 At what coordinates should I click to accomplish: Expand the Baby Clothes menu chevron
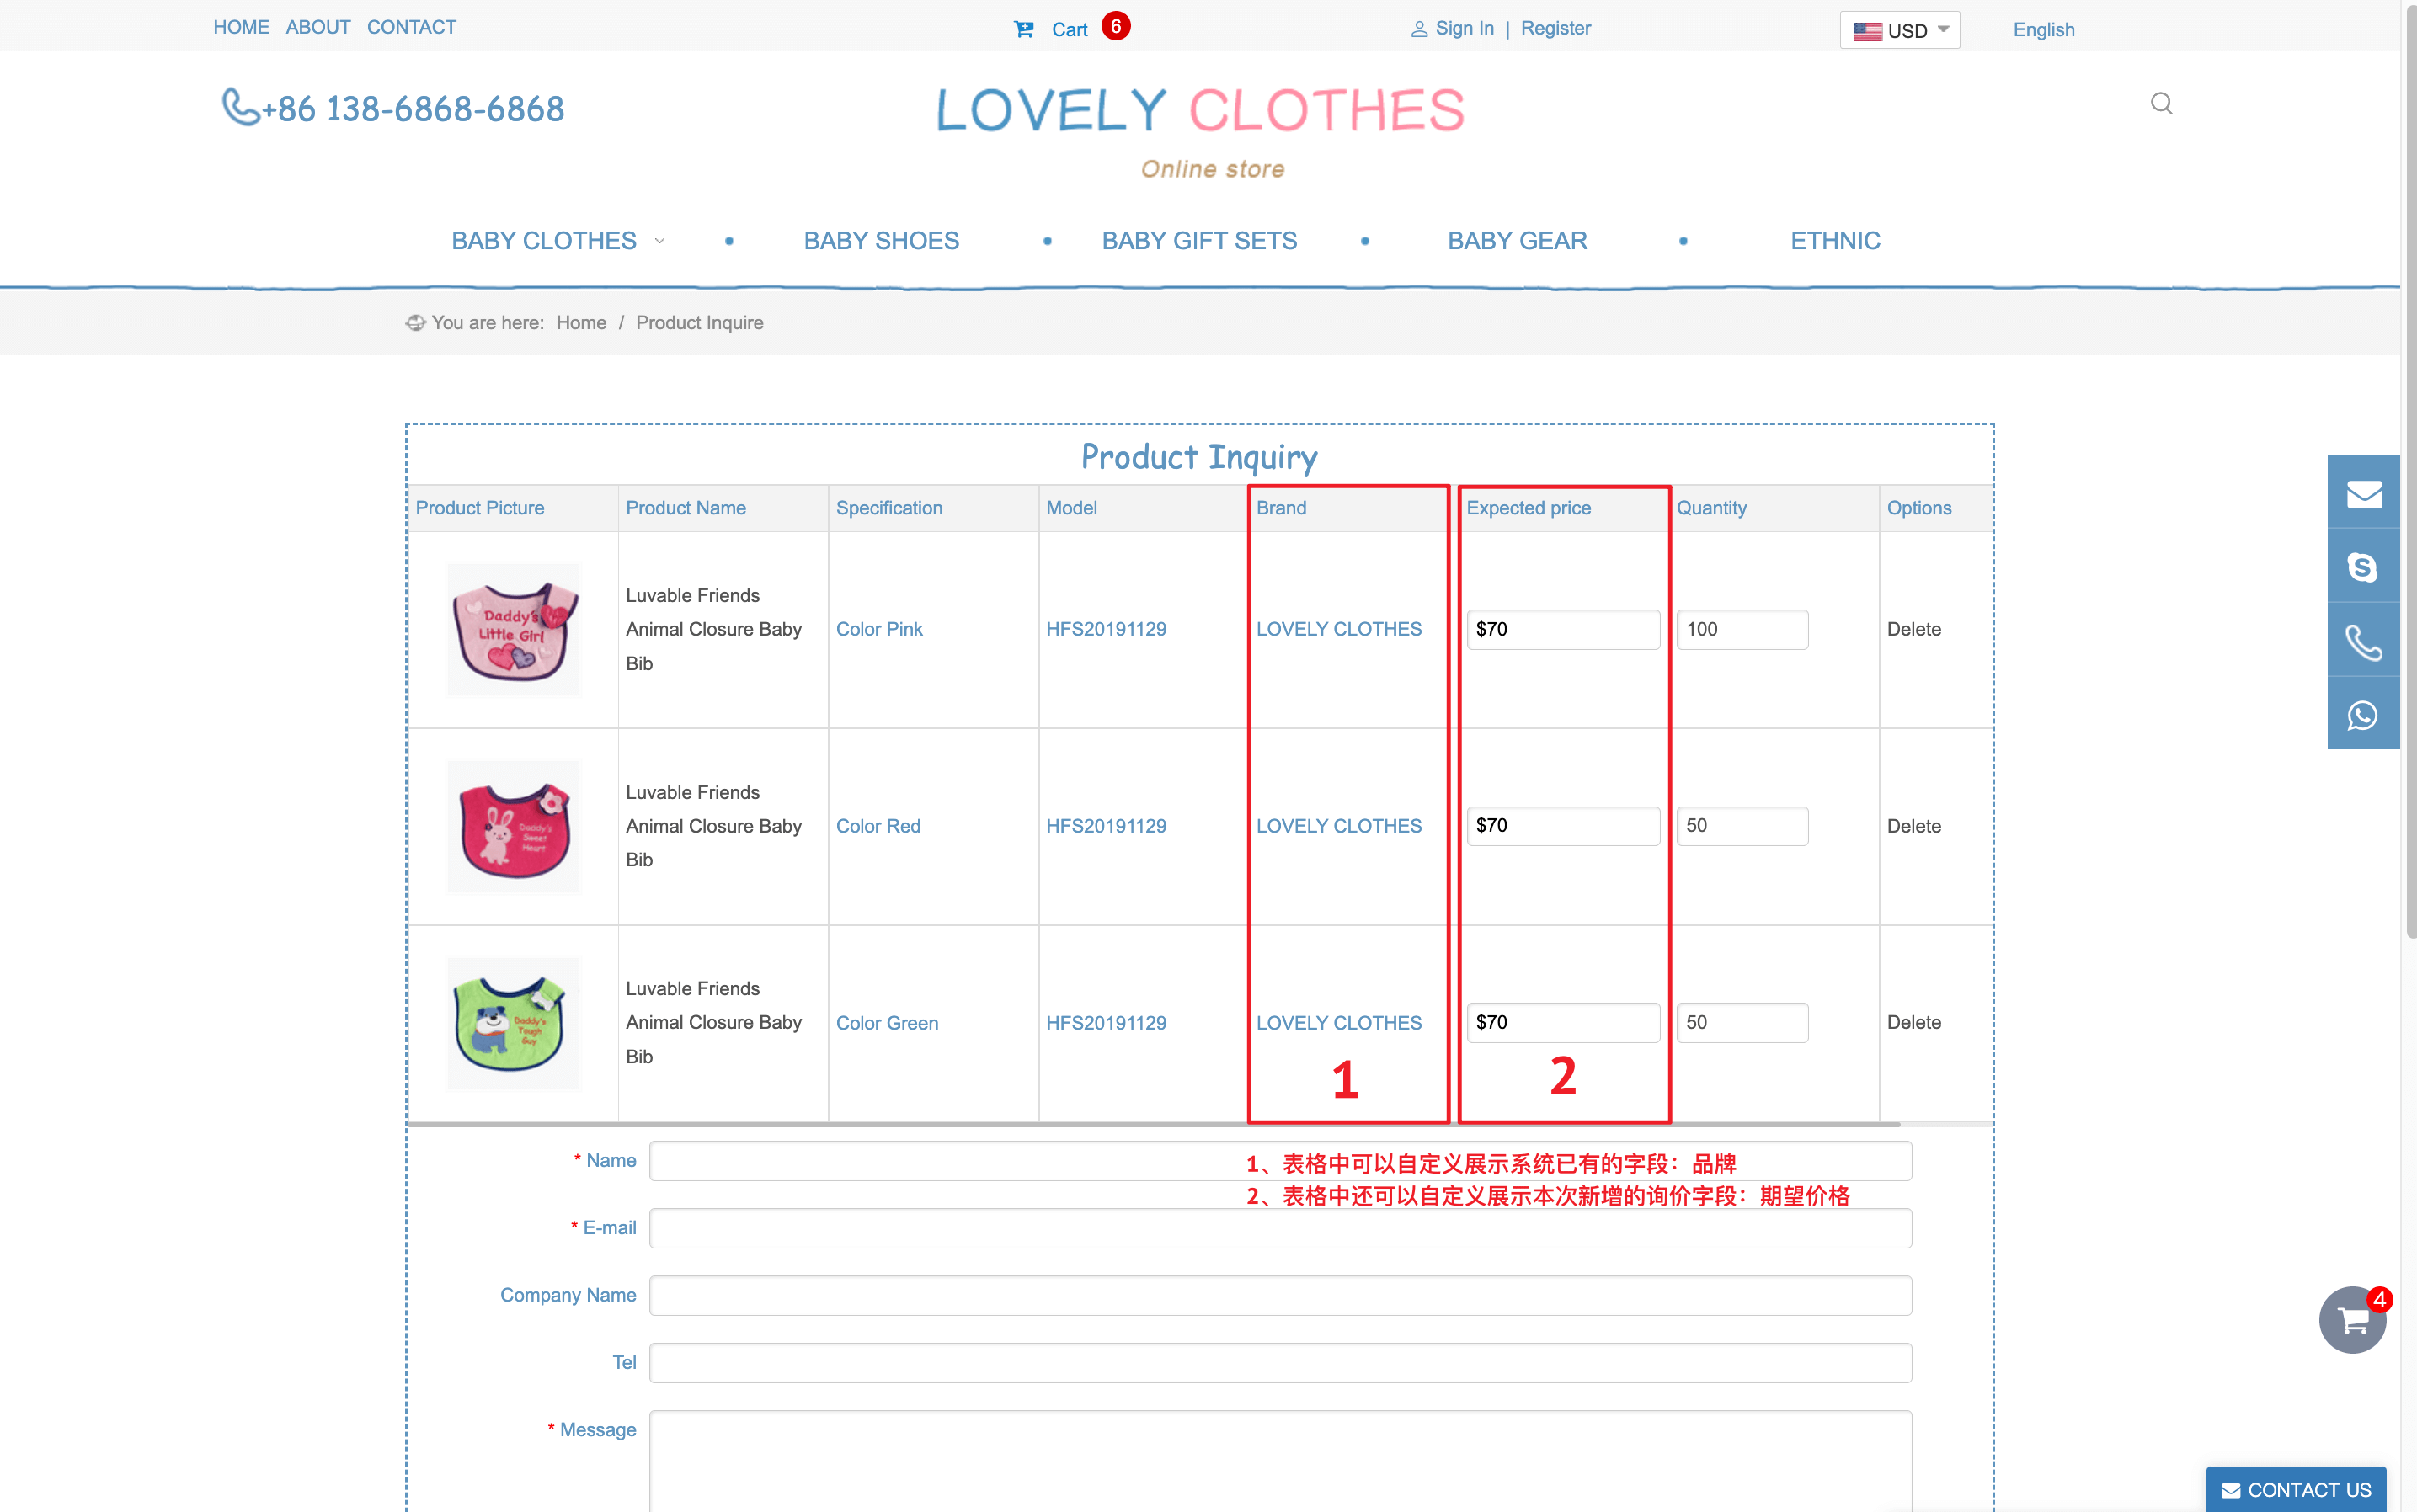coord(659,241)
